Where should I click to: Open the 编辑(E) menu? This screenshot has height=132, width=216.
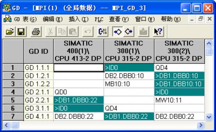point(53,19)
